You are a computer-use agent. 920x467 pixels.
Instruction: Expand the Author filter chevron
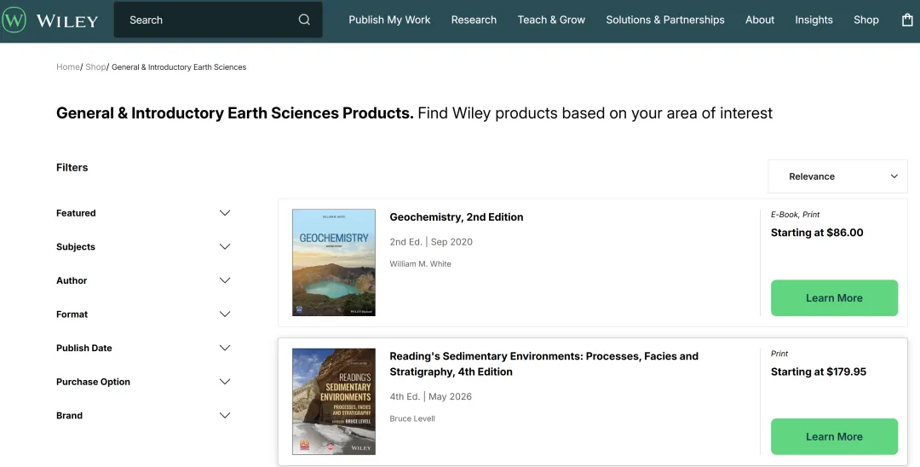pos(225,280)
